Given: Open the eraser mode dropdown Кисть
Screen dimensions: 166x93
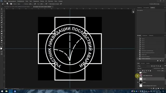Looking at the screenshot, I should pos(20,4).
